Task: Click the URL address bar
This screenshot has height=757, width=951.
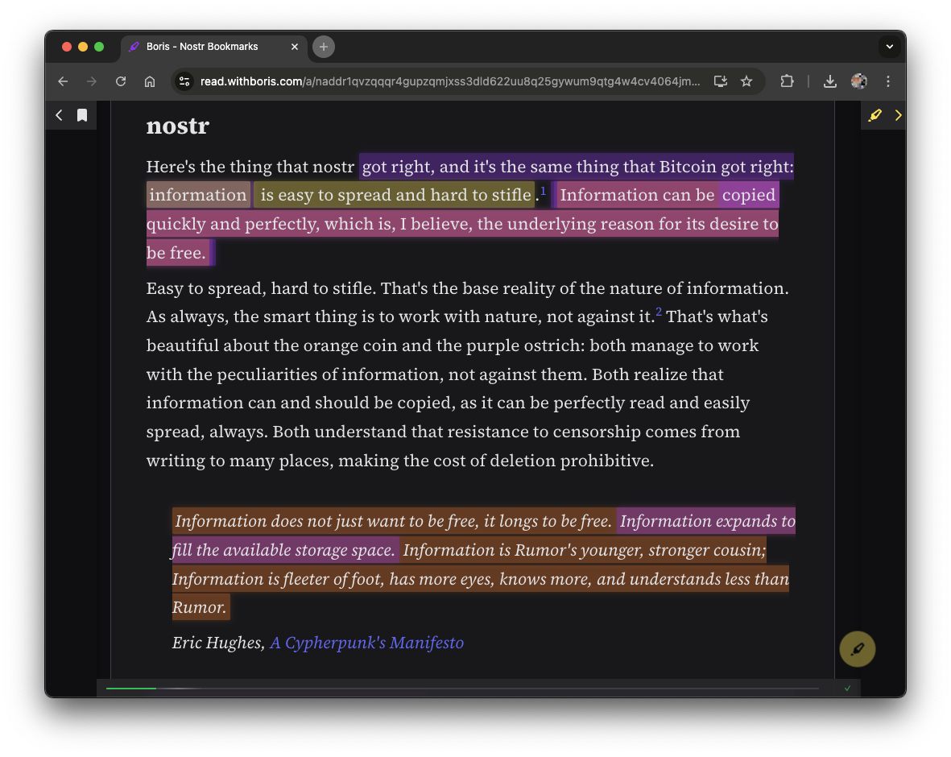Action: 449,81
